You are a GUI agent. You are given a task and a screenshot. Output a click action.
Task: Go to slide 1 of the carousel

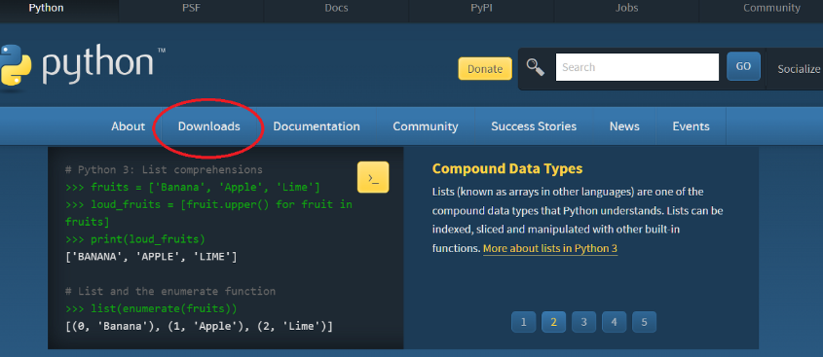pos(523,322)
